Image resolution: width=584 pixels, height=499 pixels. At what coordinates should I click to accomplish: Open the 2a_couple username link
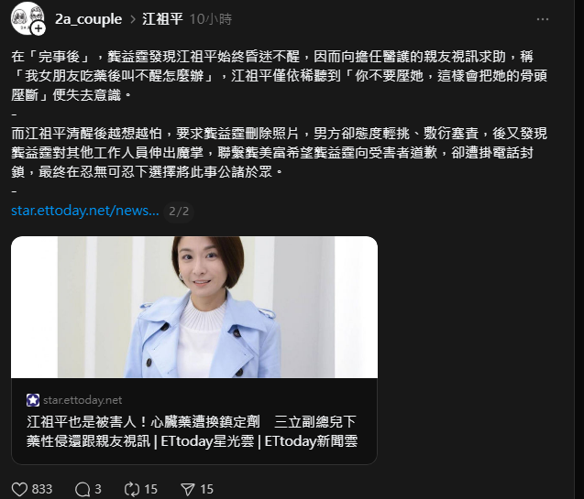pyautogui.click(x=88, y=19)
